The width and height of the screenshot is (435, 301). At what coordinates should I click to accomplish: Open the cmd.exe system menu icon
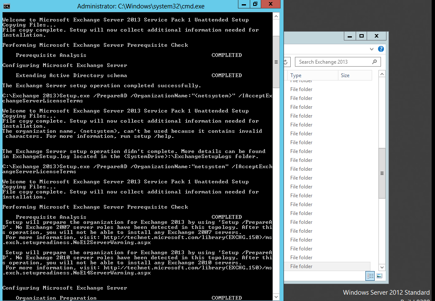[x=7, y=6]
